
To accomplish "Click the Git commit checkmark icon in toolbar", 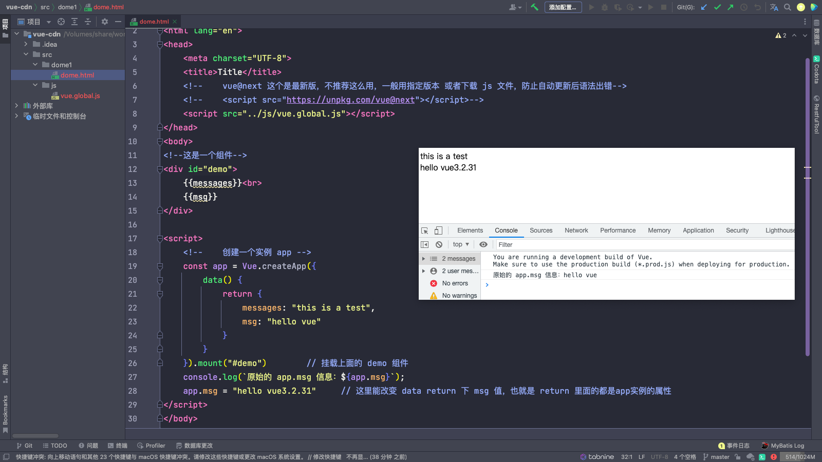I will (x=717, y=7).
